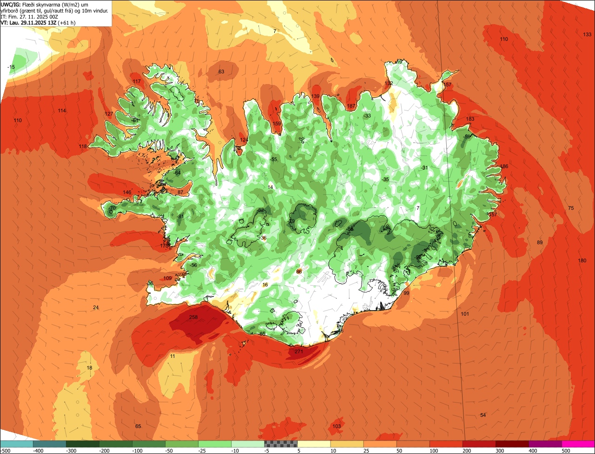The width and height of the screenshot is (595, 454).
Task: Click the 159 value in the northern fjord
Action: [x=277, y=124]
